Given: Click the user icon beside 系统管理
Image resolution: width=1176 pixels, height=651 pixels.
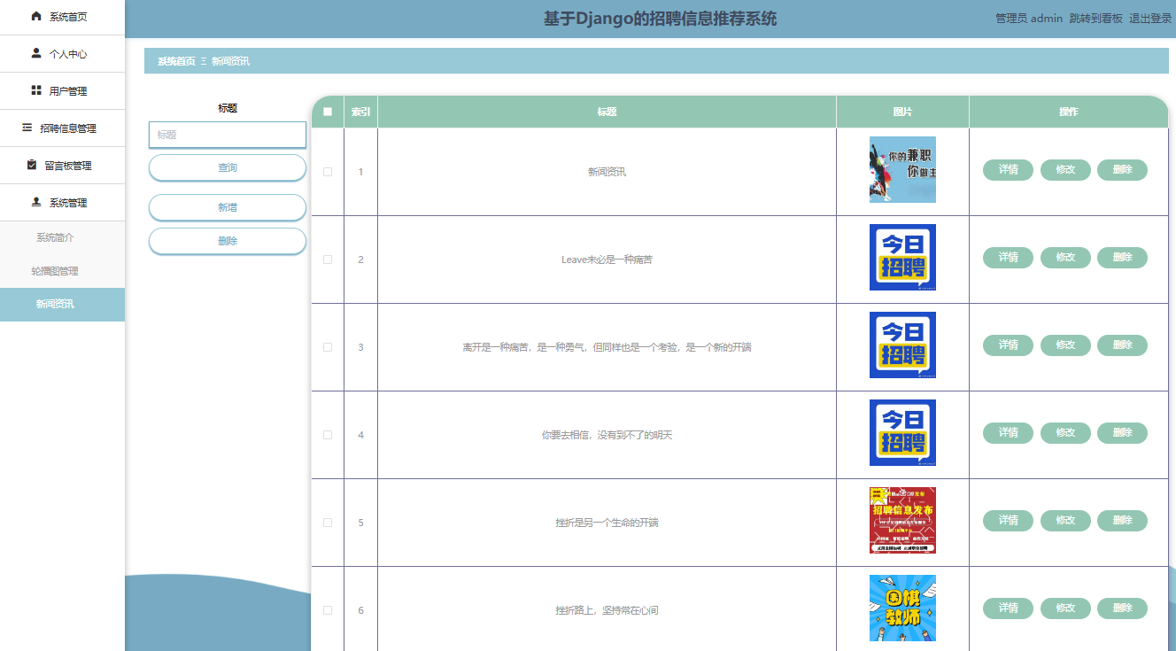Looking at the screenshot, I should click(x=36, y=202).
